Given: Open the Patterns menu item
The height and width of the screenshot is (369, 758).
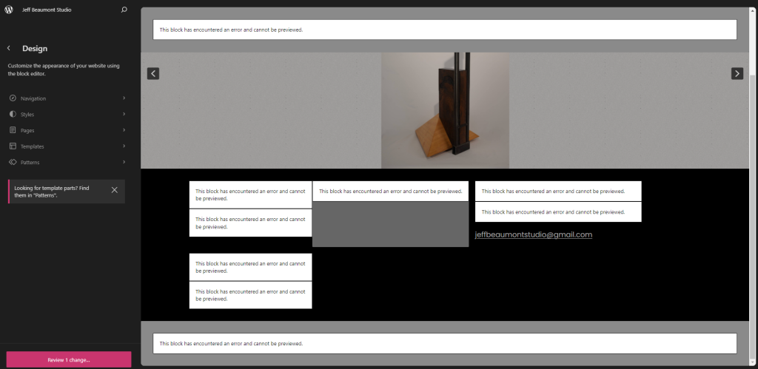Looking at the screenshot, I should pyautogui.click(x=30, y=162).
